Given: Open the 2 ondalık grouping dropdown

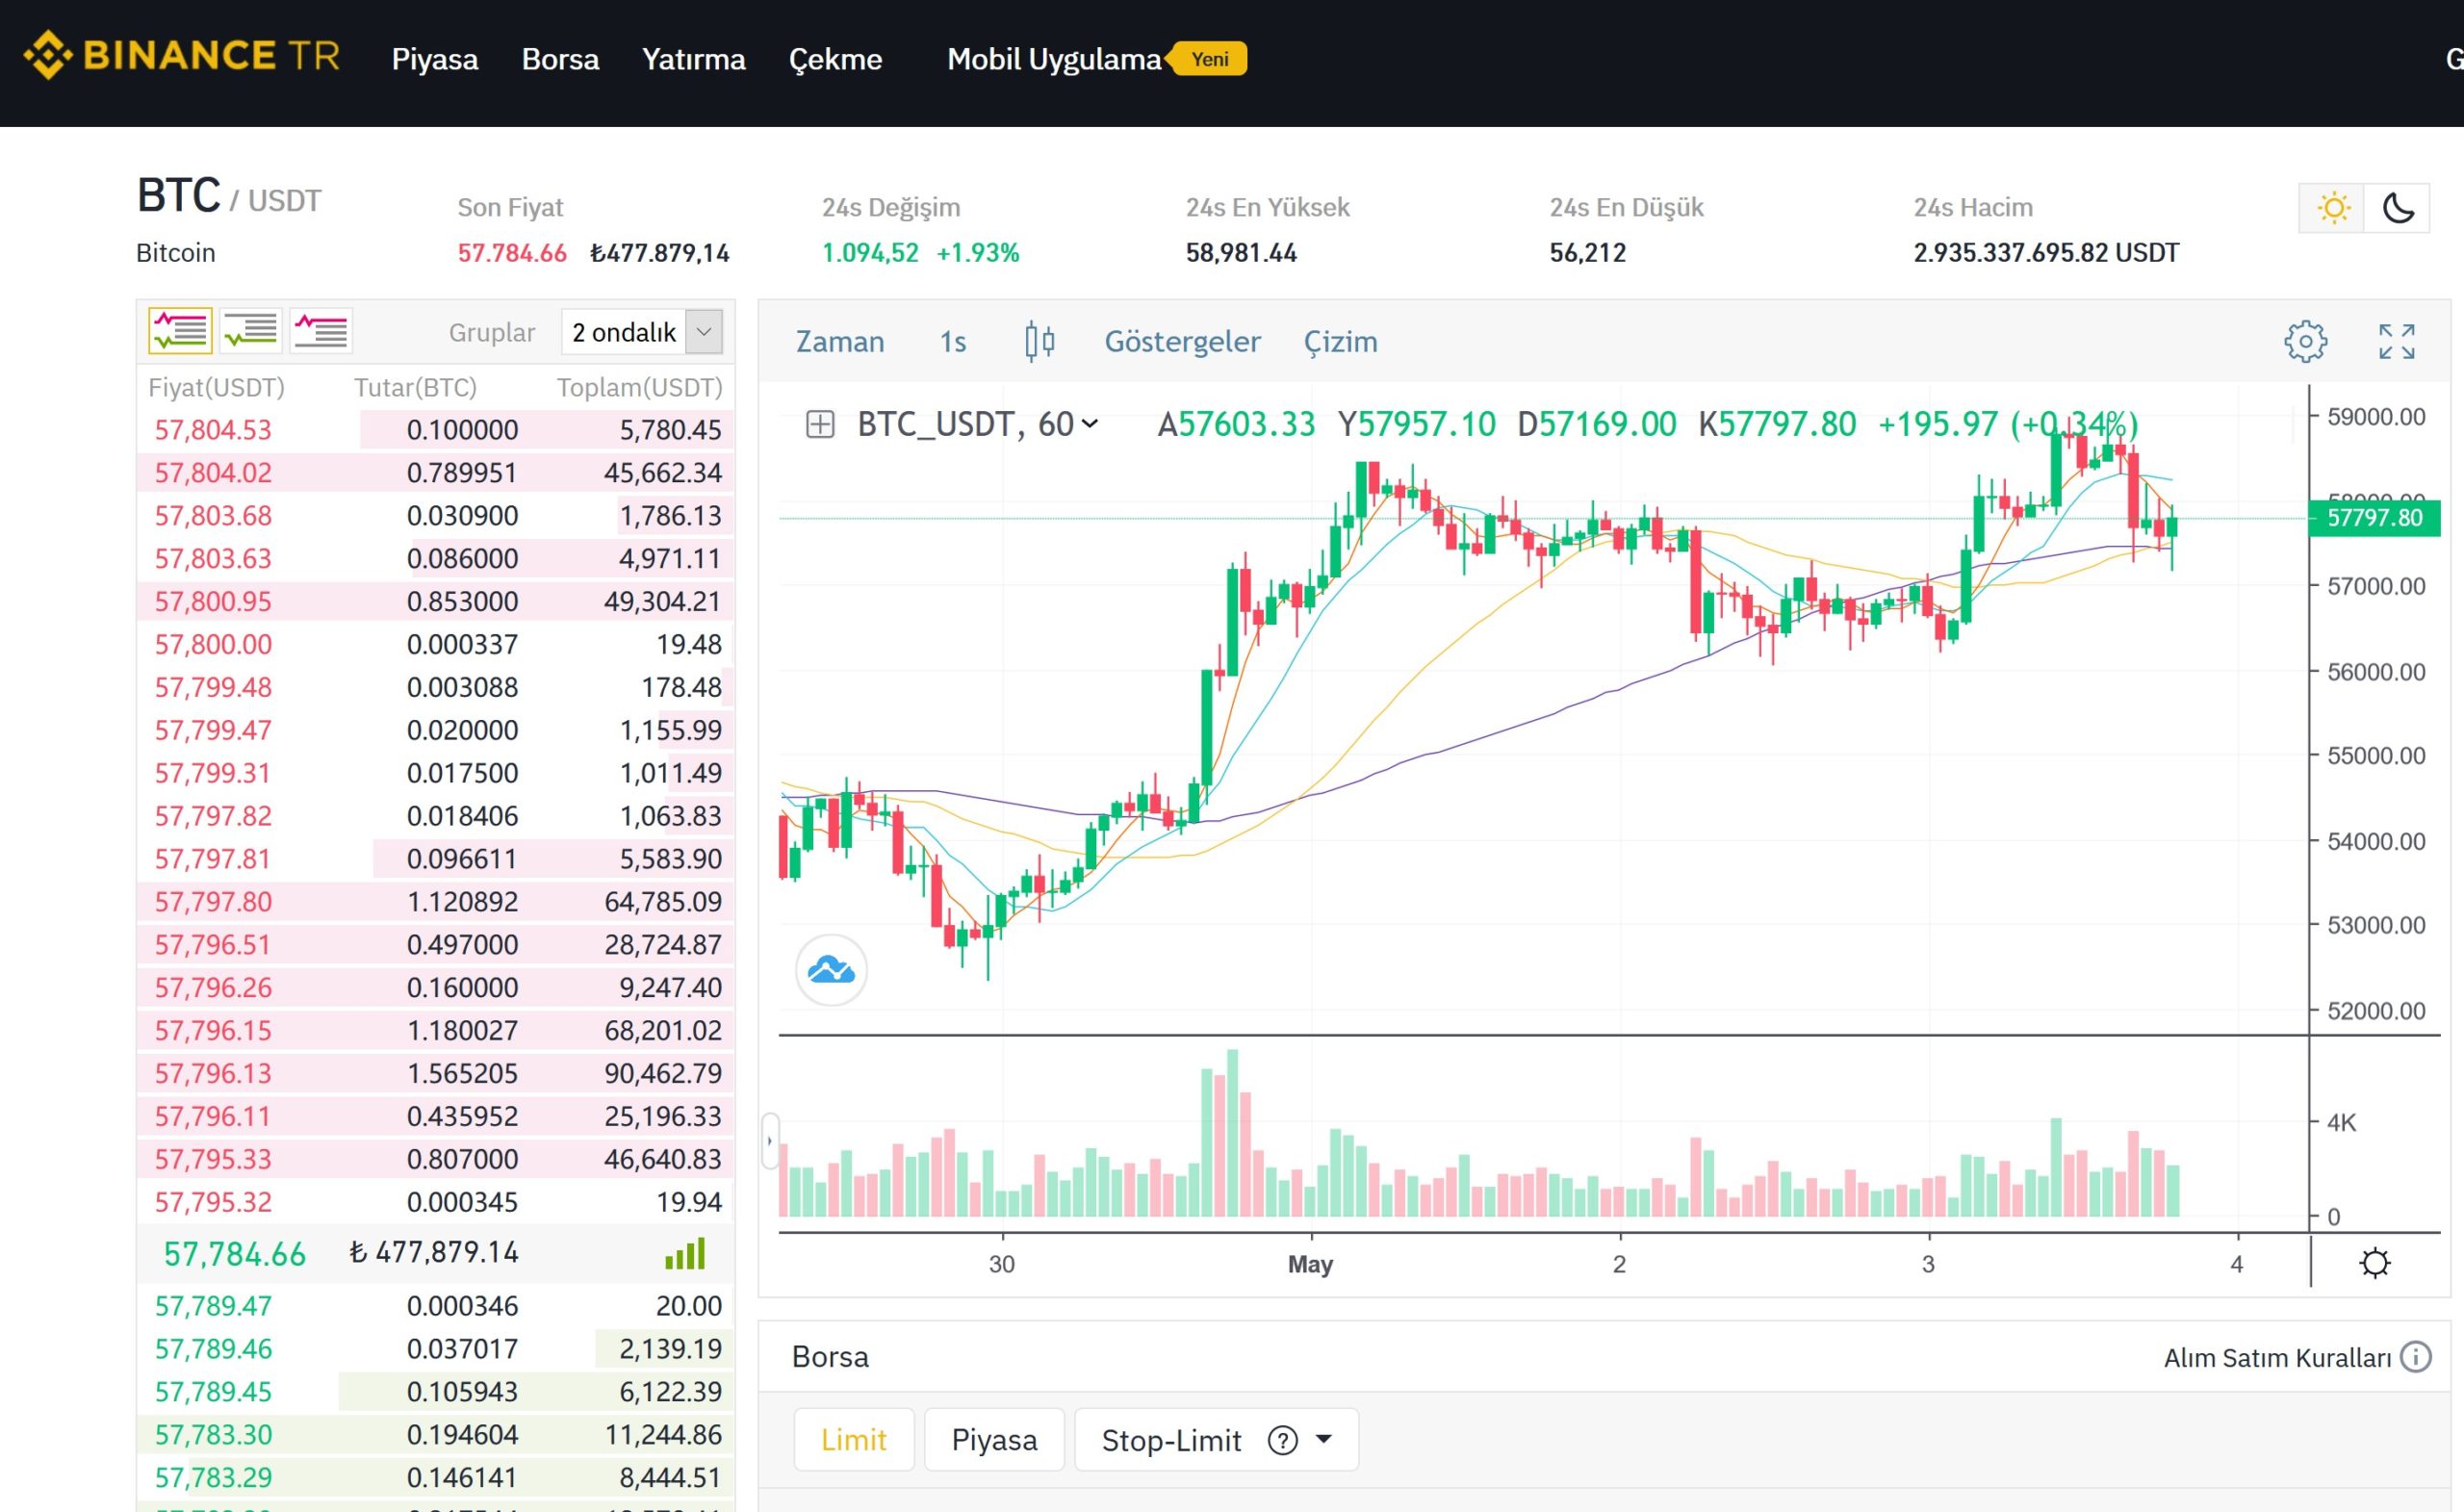Looking at the screenshot, I should pos(642,331).
